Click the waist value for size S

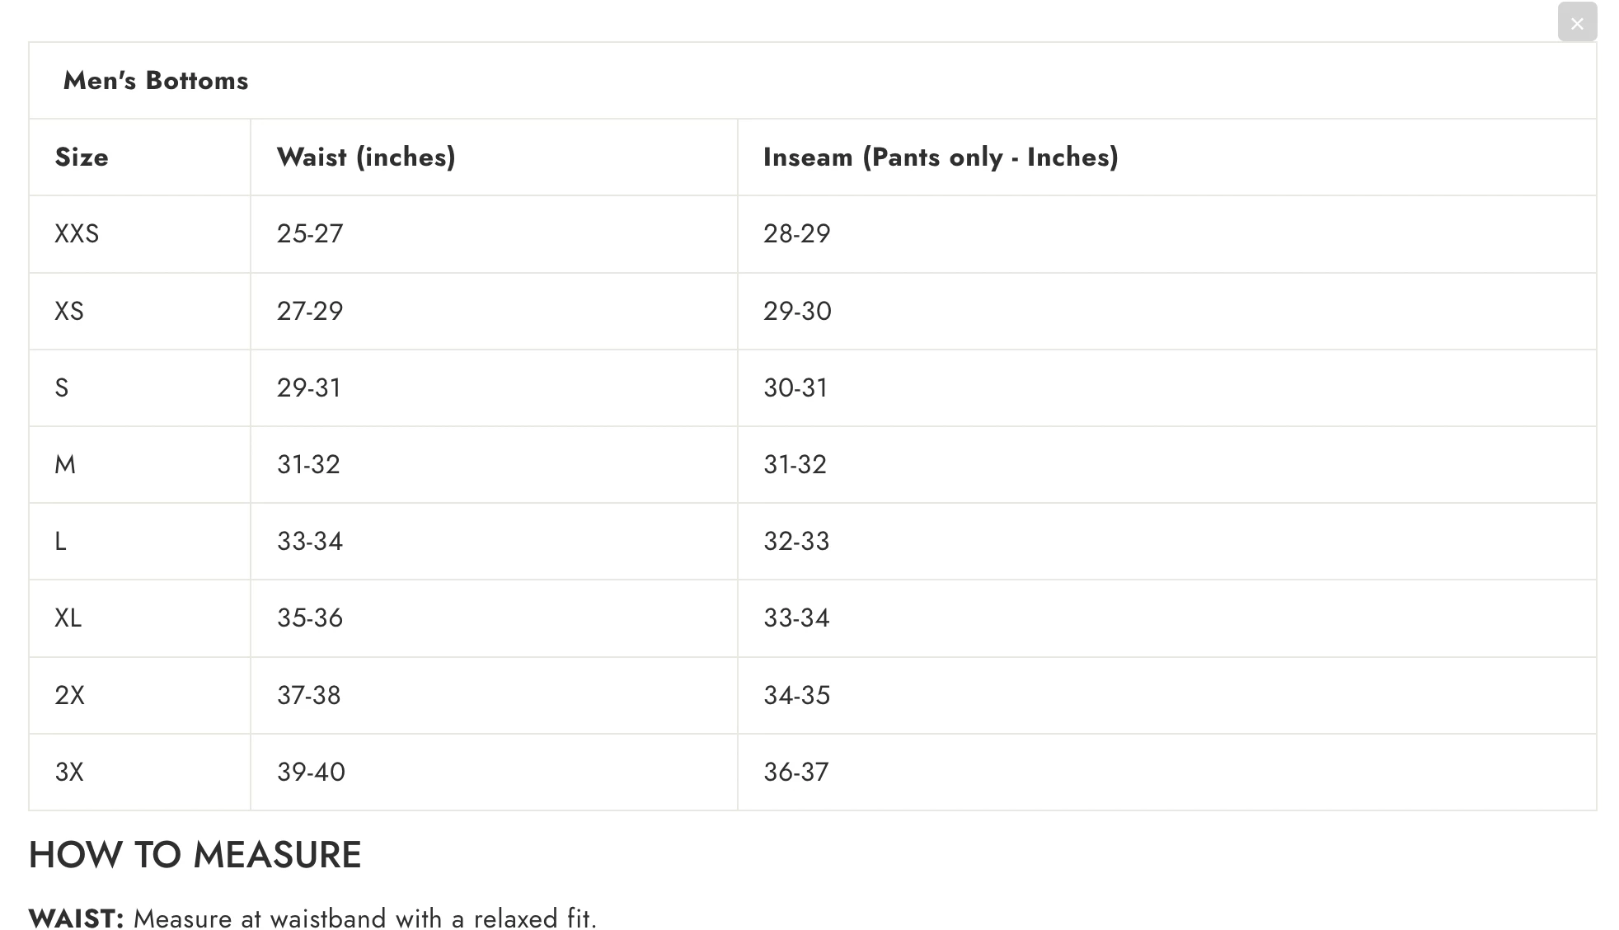[x=309, y=387]
